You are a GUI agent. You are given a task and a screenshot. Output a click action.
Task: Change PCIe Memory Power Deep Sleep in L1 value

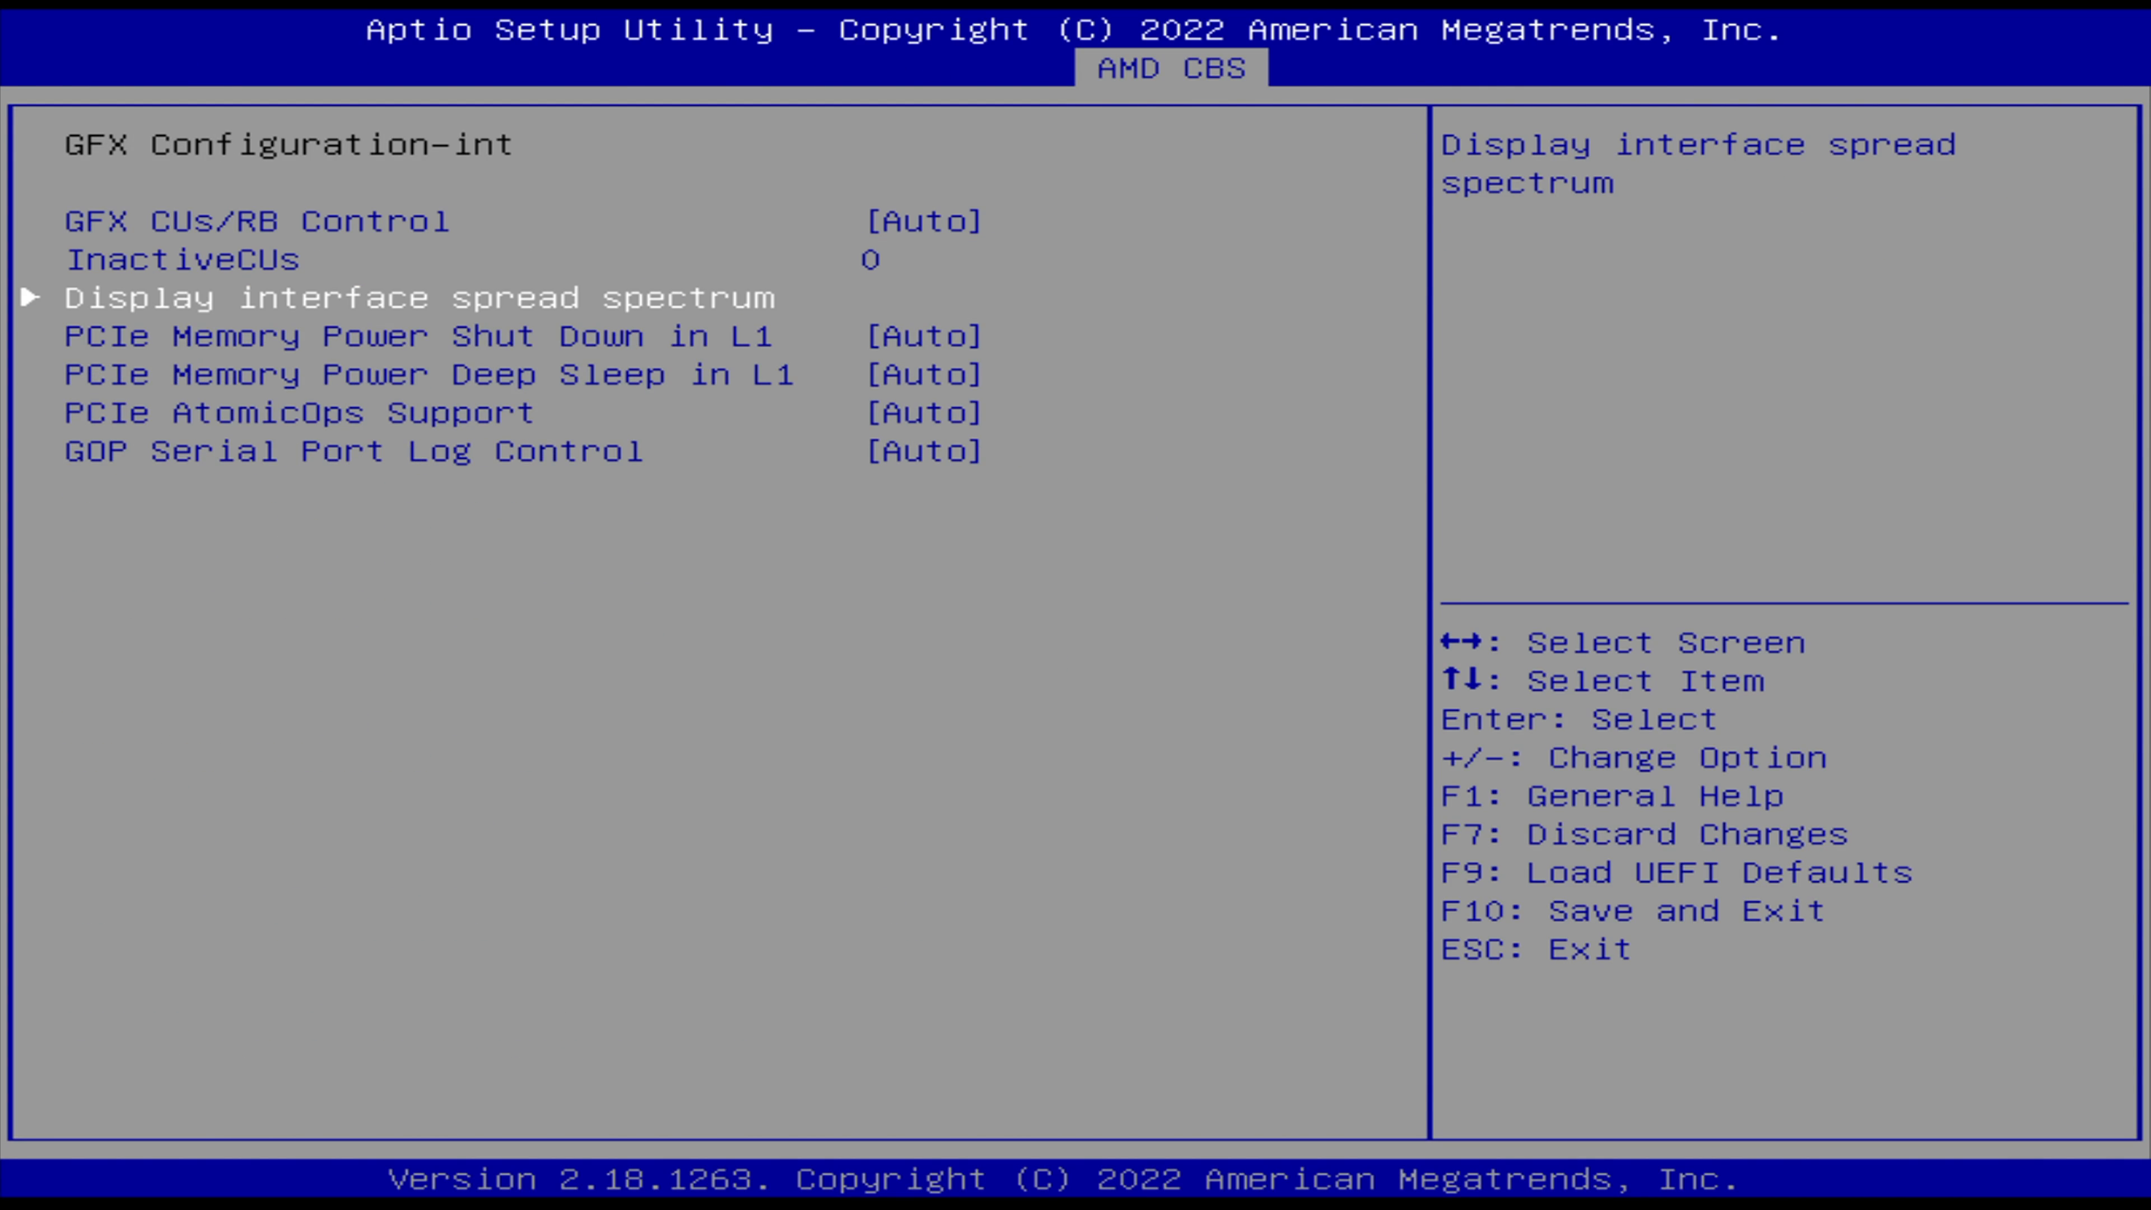click(924, 375)
